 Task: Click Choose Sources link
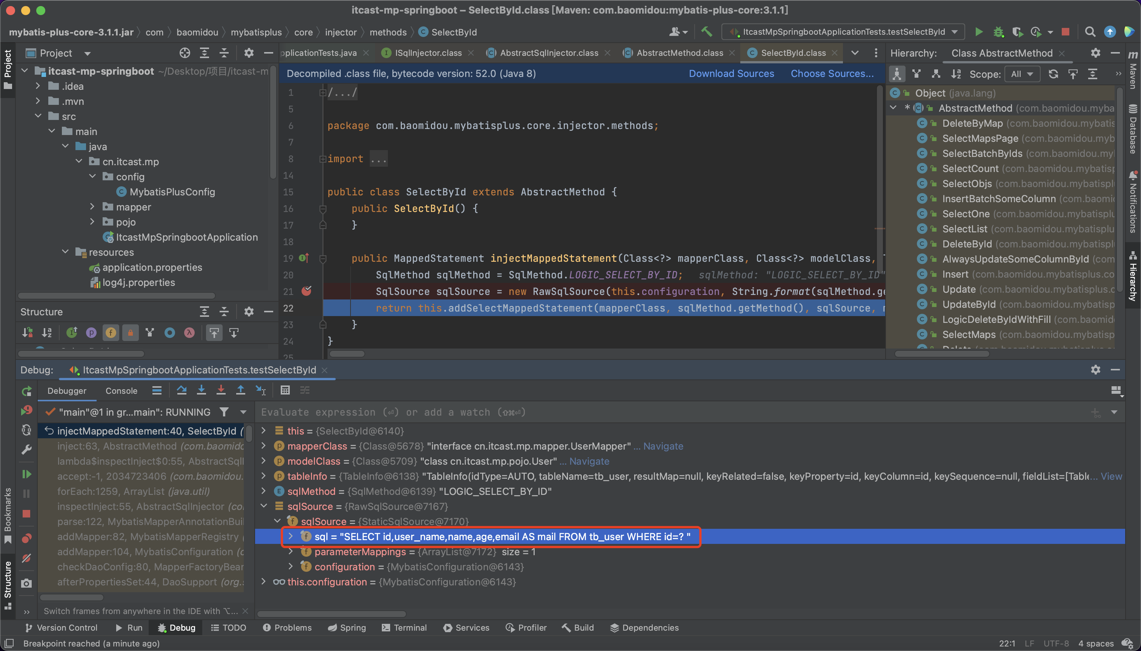point(832,74)
